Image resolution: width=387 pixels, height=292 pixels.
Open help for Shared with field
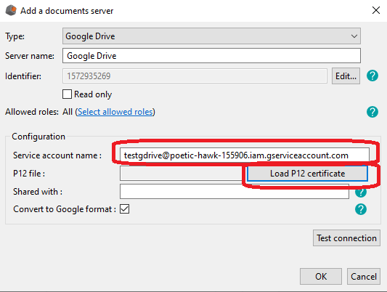[361, 192]
